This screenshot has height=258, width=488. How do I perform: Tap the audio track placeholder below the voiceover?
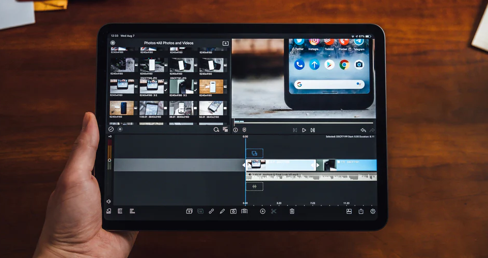point(254,186)
